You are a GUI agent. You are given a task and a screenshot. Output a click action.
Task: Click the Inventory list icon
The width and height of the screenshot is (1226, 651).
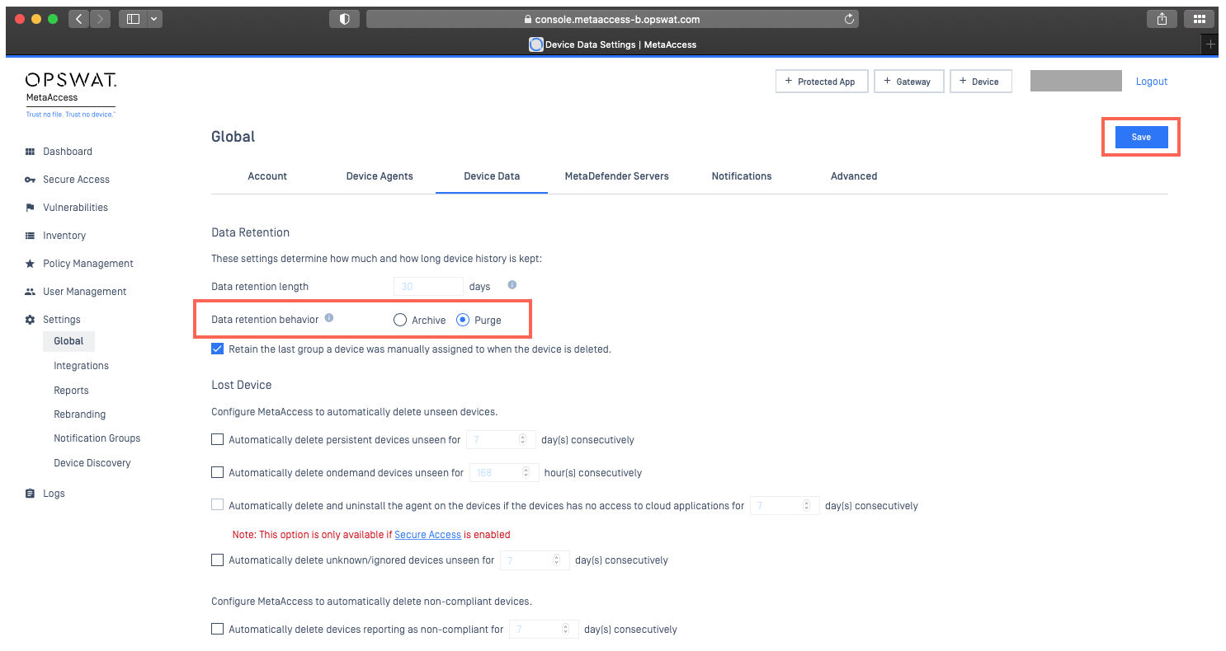pyautogui.click(x=31, y=236)
